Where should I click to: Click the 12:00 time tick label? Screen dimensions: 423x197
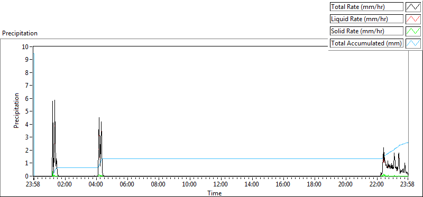221,185
